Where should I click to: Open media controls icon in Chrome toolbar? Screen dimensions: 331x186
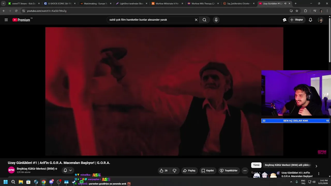point(314,11)
